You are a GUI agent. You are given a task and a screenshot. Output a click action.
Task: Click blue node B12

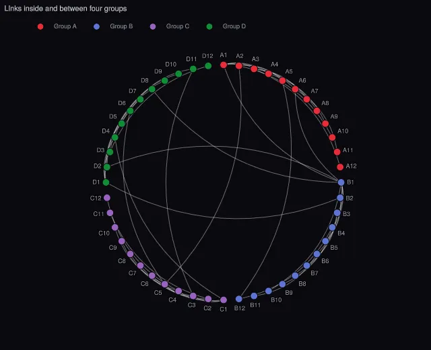239,299
